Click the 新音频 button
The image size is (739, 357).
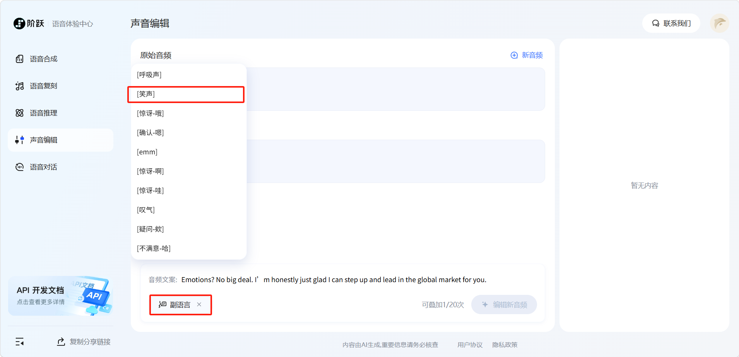tap(527, 55)
